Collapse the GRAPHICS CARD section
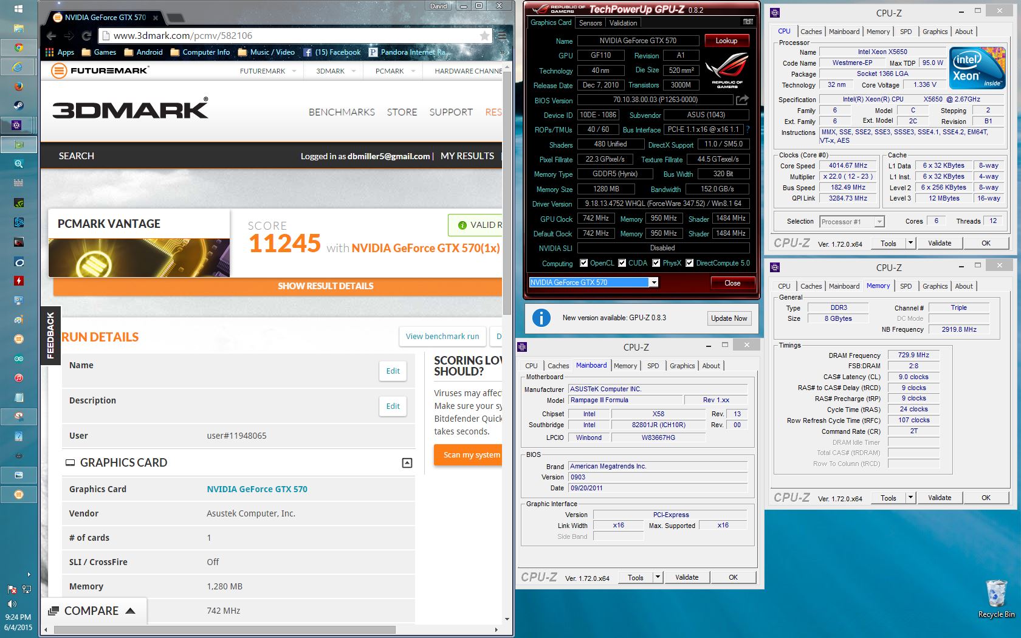Viewport: 1021px width, 638px height. click(x=407, y=463)
